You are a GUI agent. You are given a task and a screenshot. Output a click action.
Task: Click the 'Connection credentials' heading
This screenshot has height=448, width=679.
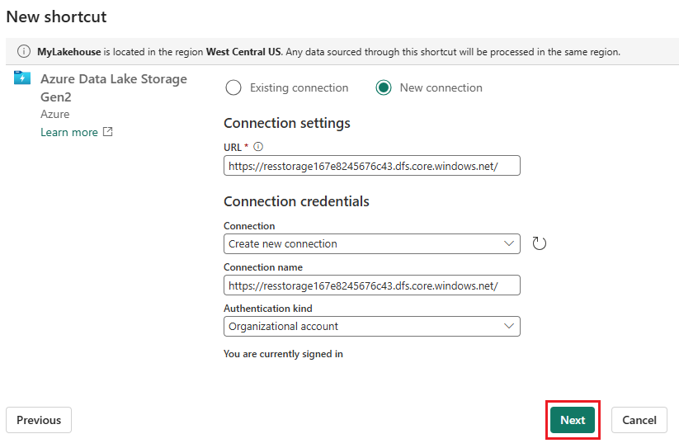[x=296, y=201]
